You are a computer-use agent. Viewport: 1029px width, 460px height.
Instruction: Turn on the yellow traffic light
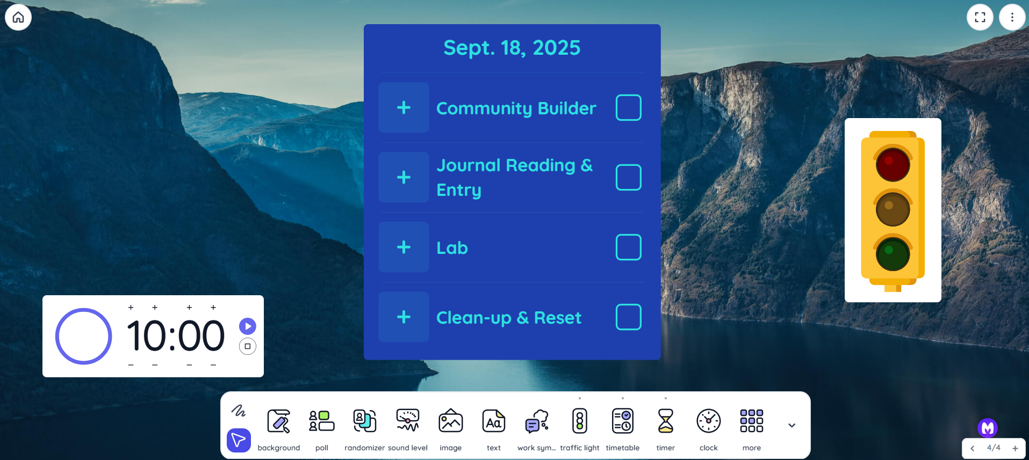tap(893, 209)
